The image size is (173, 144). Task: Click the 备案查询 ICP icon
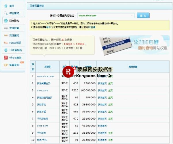pyautogui.click(x=6, y=65)
